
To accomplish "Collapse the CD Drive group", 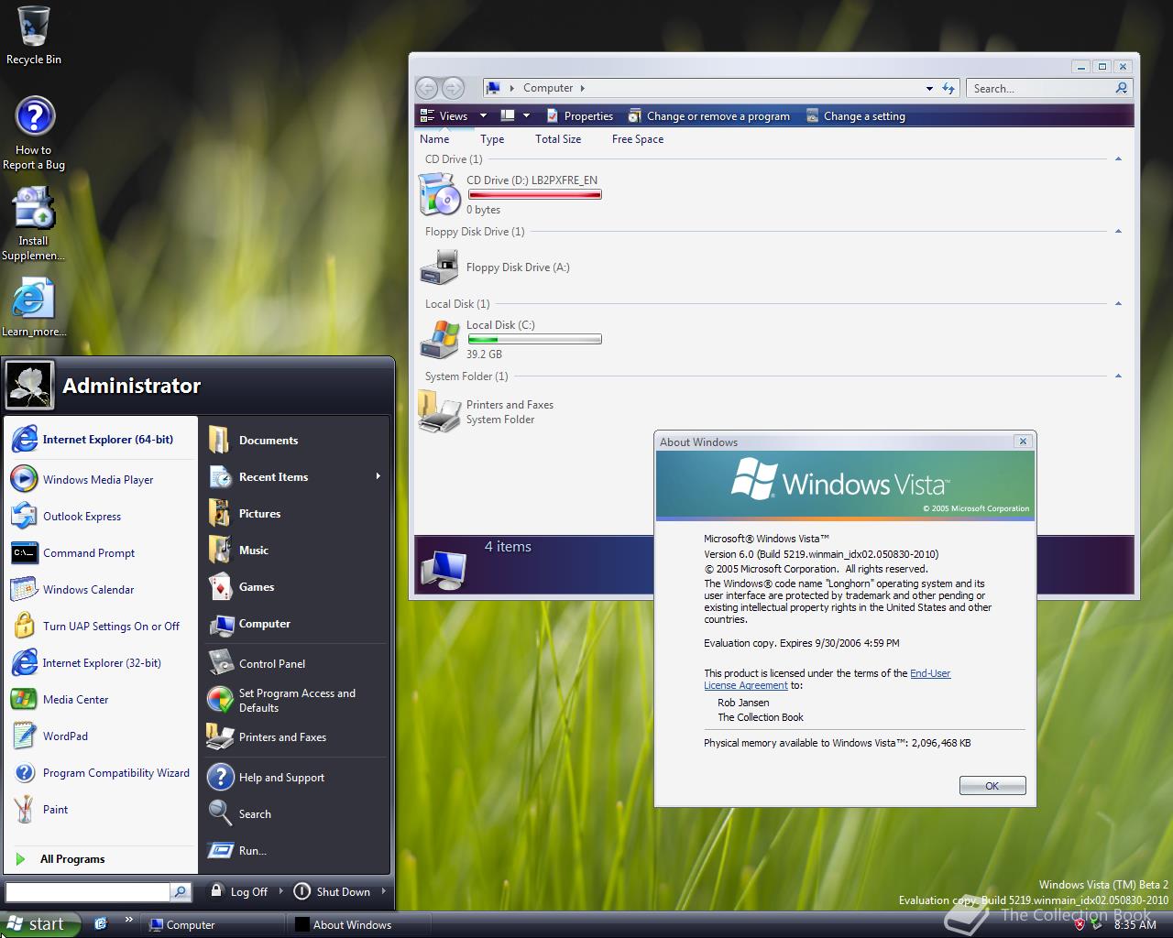I will pos(1118,159).
